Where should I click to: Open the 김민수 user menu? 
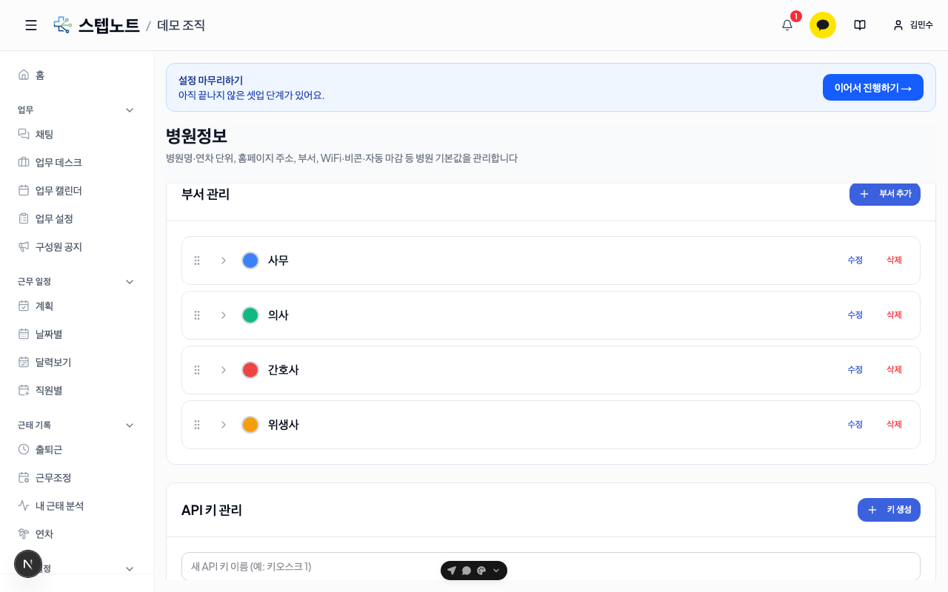[x=913, y=25]
